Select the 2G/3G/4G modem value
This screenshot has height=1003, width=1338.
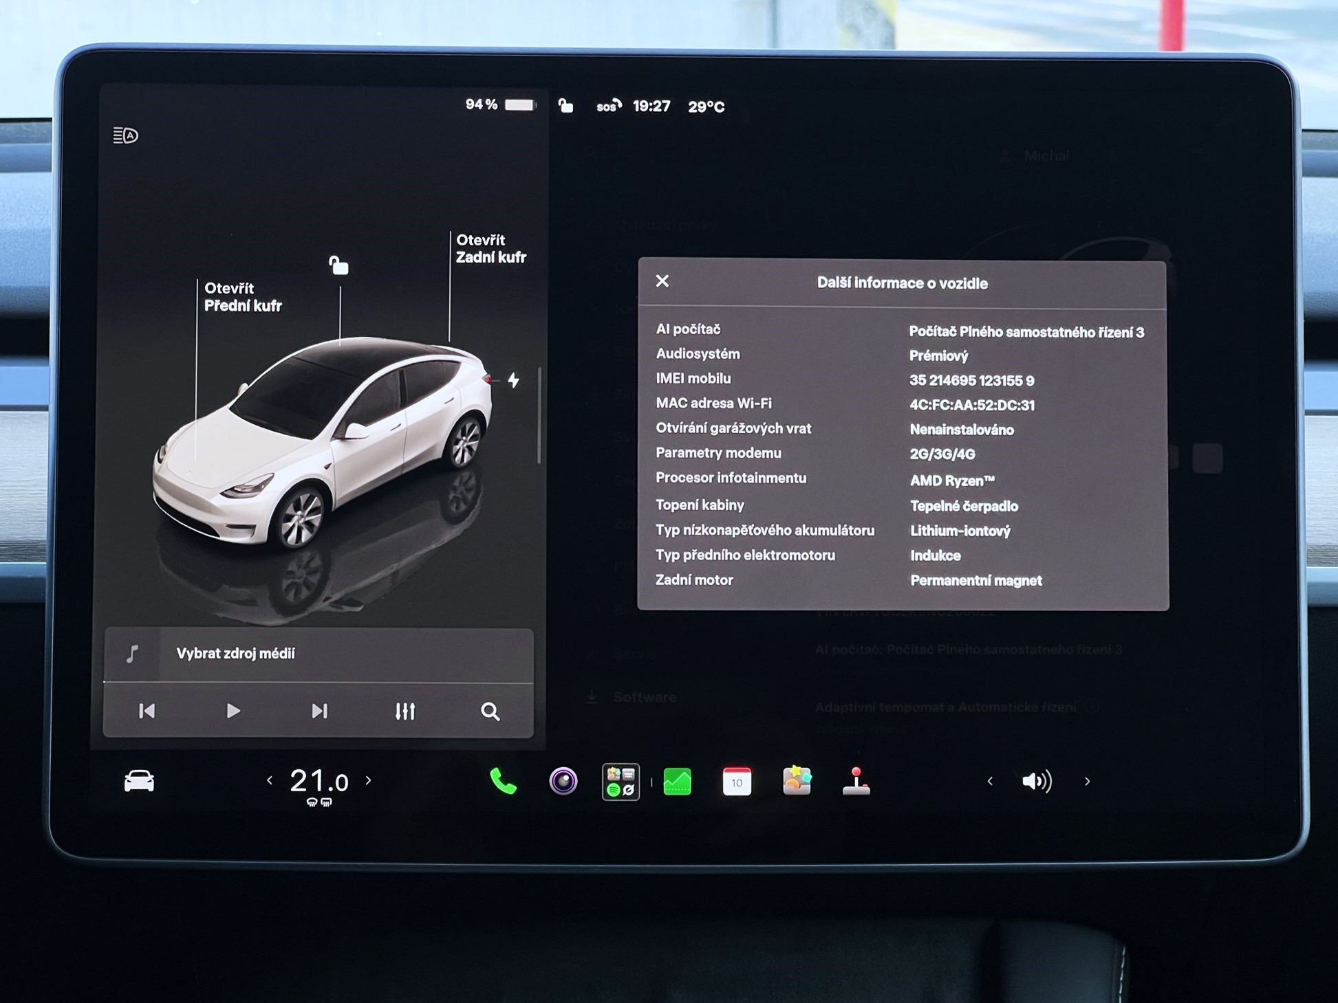942,454
